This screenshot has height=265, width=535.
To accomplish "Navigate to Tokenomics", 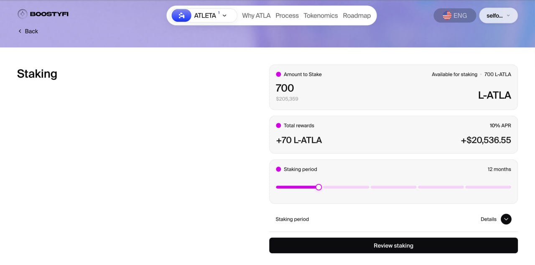I will pos(321,15).
